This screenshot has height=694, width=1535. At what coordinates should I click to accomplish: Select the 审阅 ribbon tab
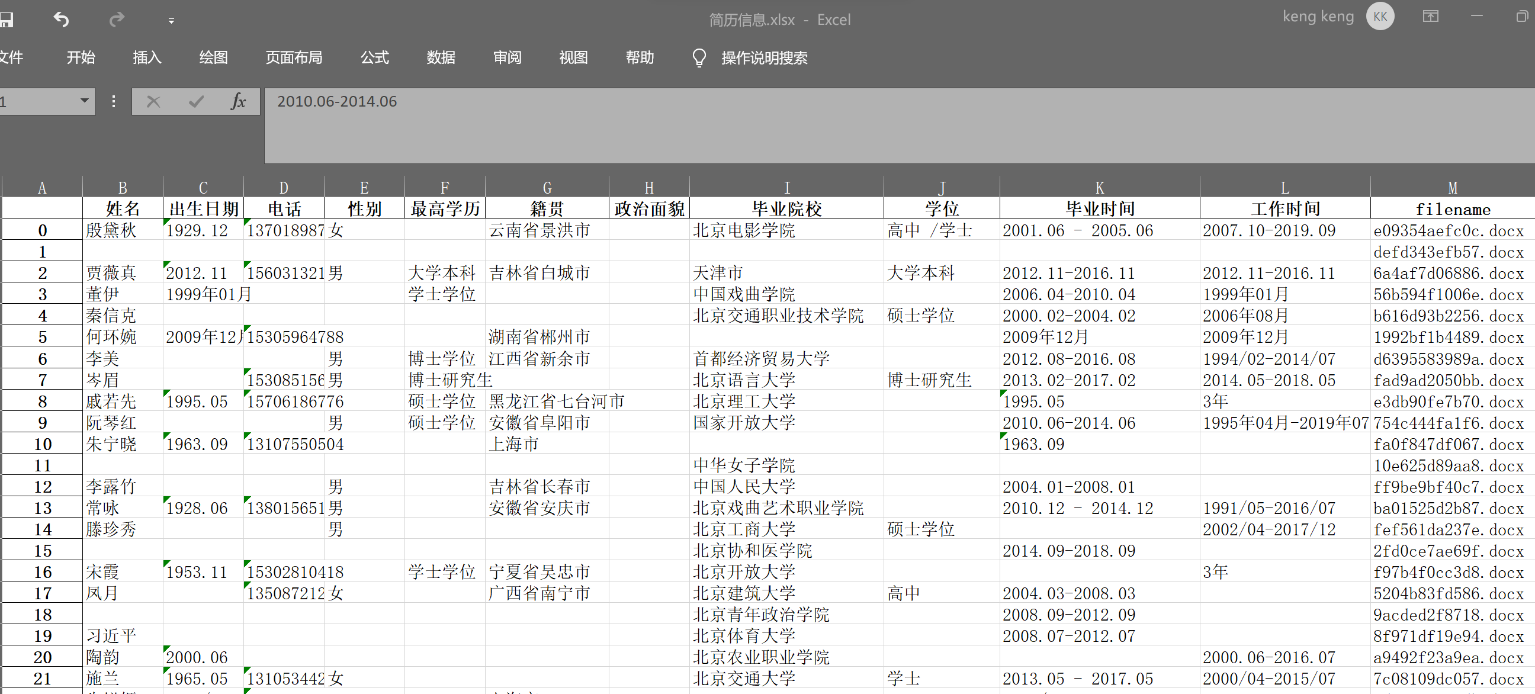(x=507, y=57)
